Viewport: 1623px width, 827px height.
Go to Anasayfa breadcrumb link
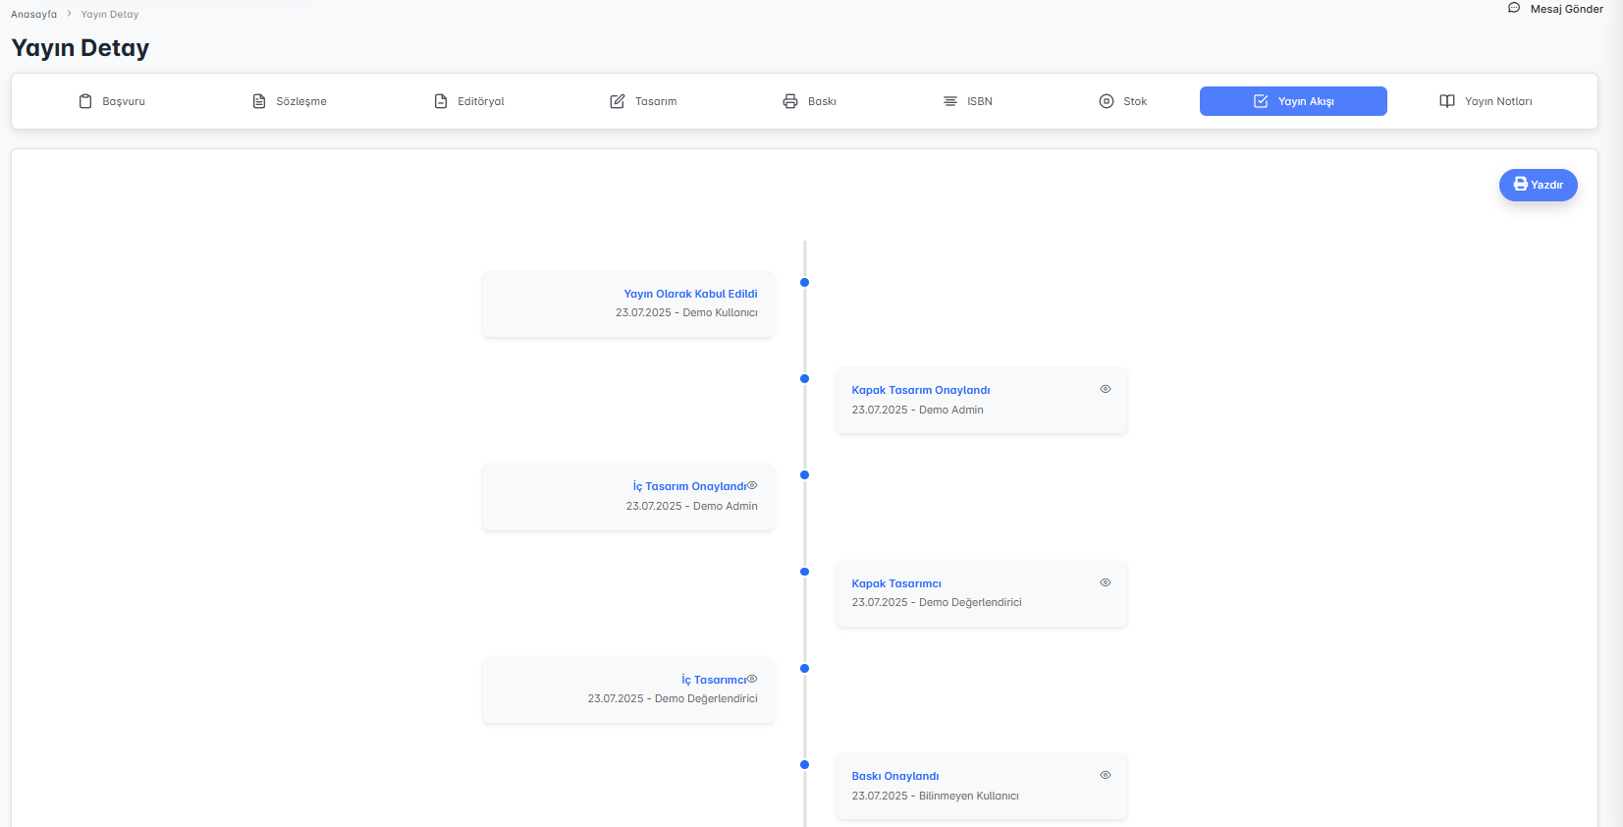33,15
